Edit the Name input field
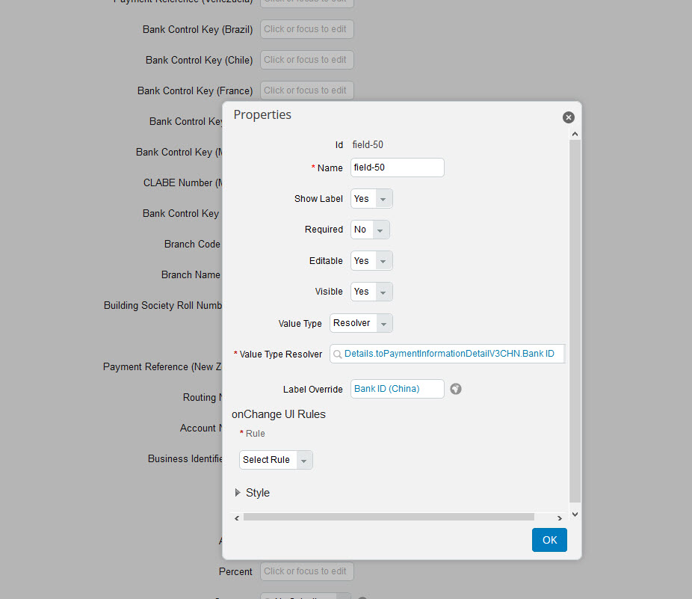692x599 pixels. point(398,168)
